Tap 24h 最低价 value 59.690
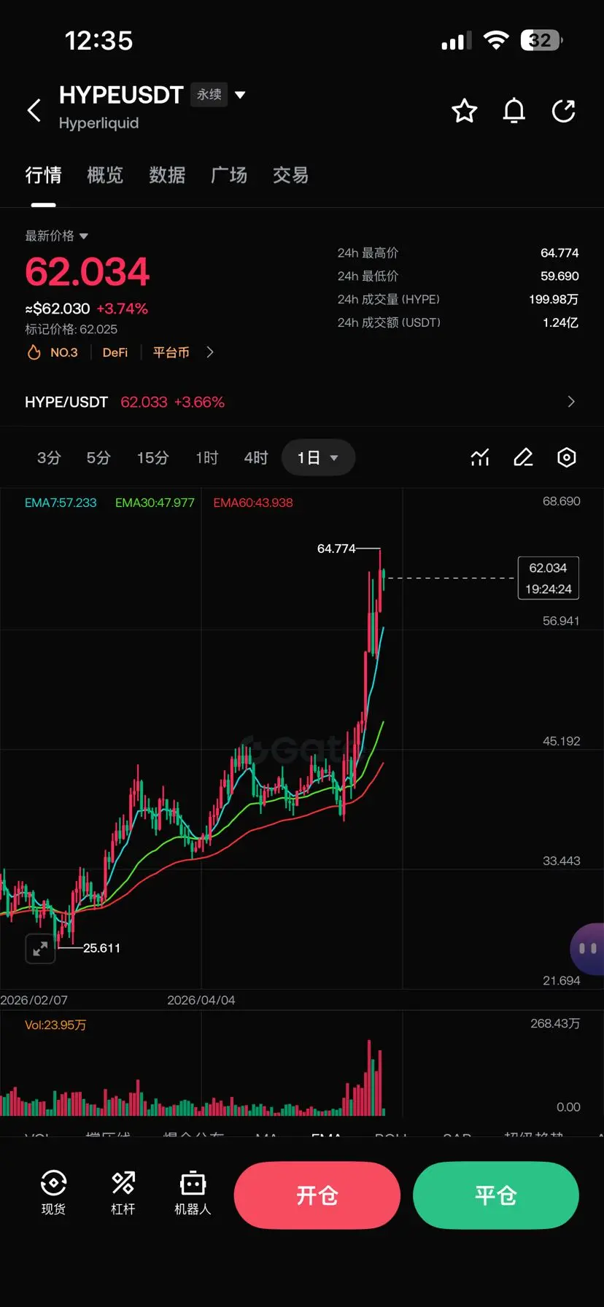The width and height of the screenshot is (604, 1307). pyautogui.click(x=560, y=276)
